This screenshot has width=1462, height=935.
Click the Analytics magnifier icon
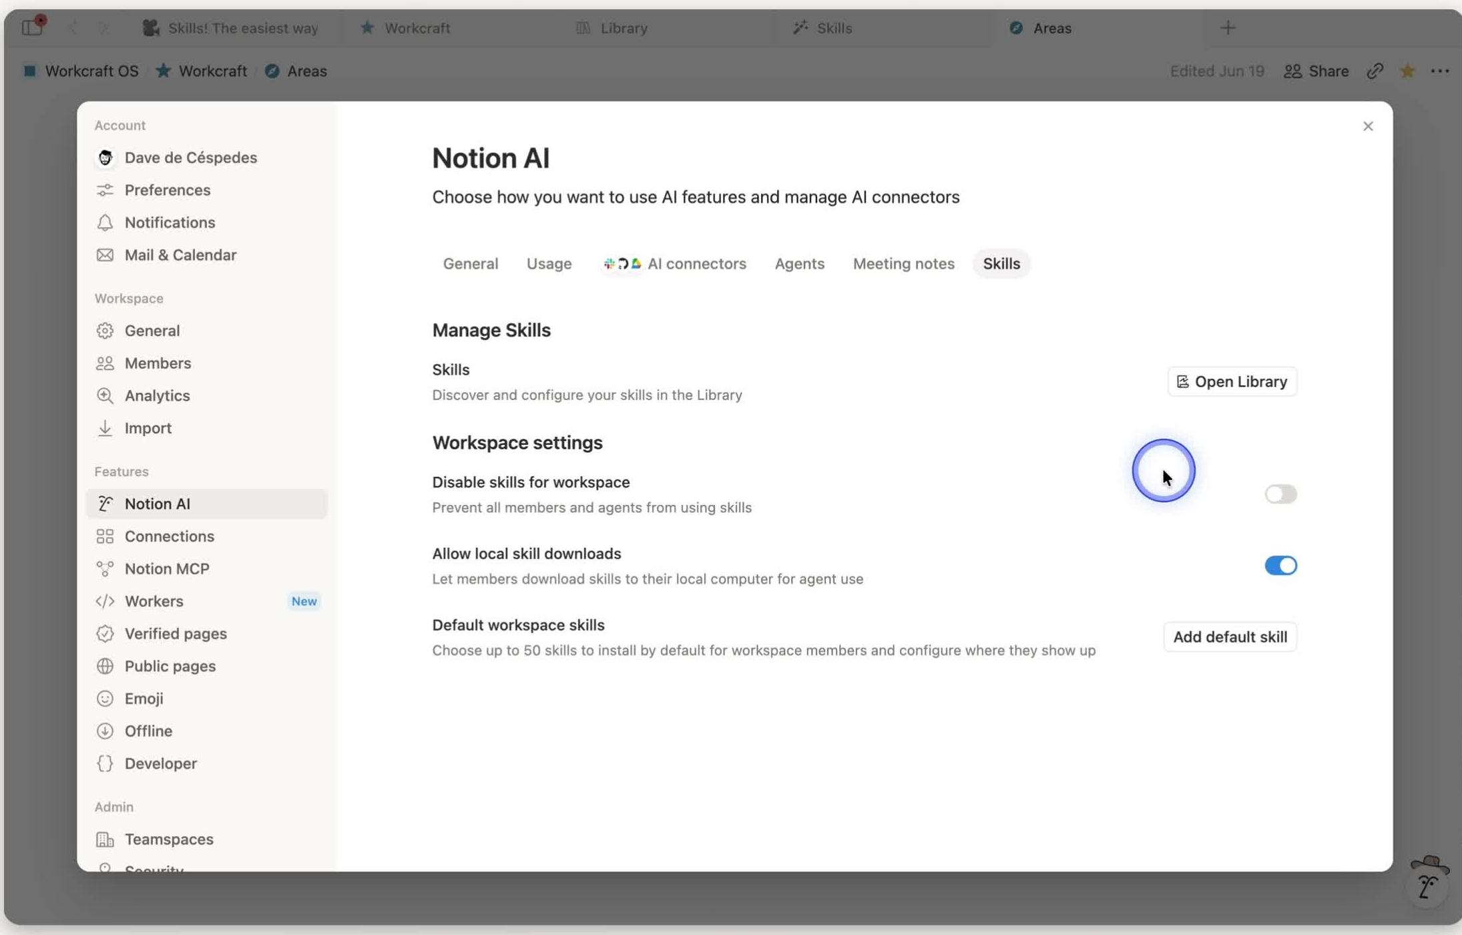pos(105,395)
